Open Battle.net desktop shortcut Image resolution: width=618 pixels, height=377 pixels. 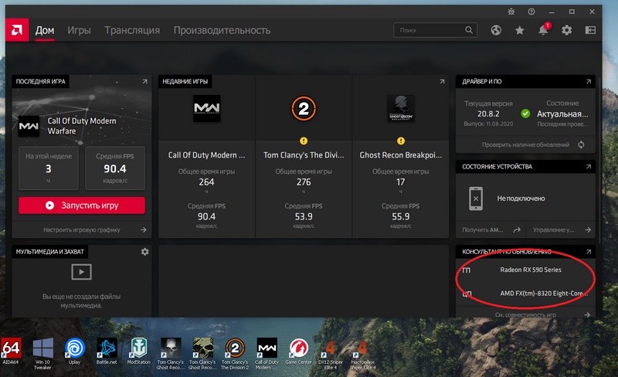pyautogui.click(x=107, y=351)
